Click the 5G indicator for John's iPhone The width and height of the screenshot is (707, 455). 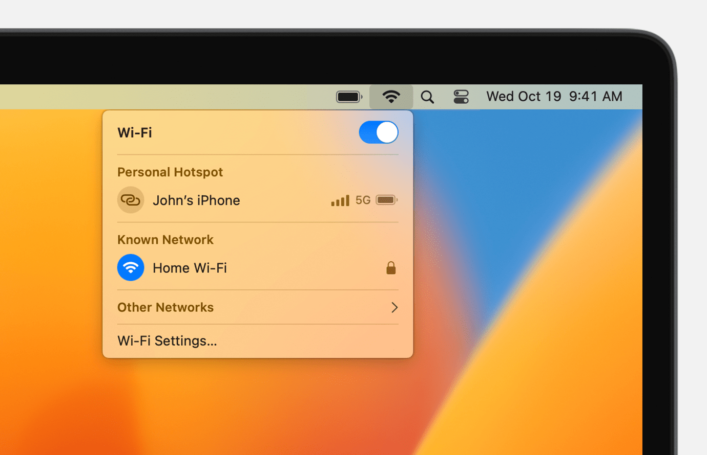[x=363, y=200]
